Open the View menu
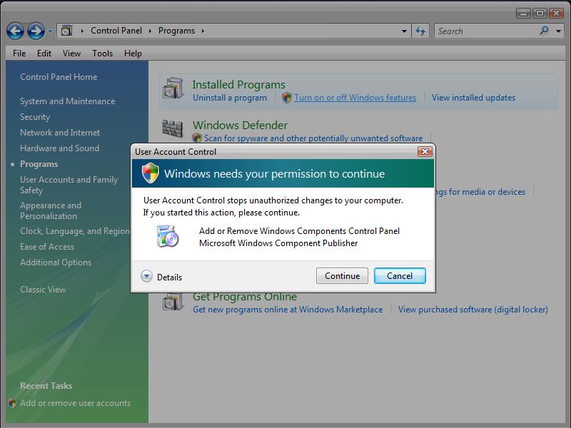571x428 pixels. pyautogui.click(x=71, y=53)
